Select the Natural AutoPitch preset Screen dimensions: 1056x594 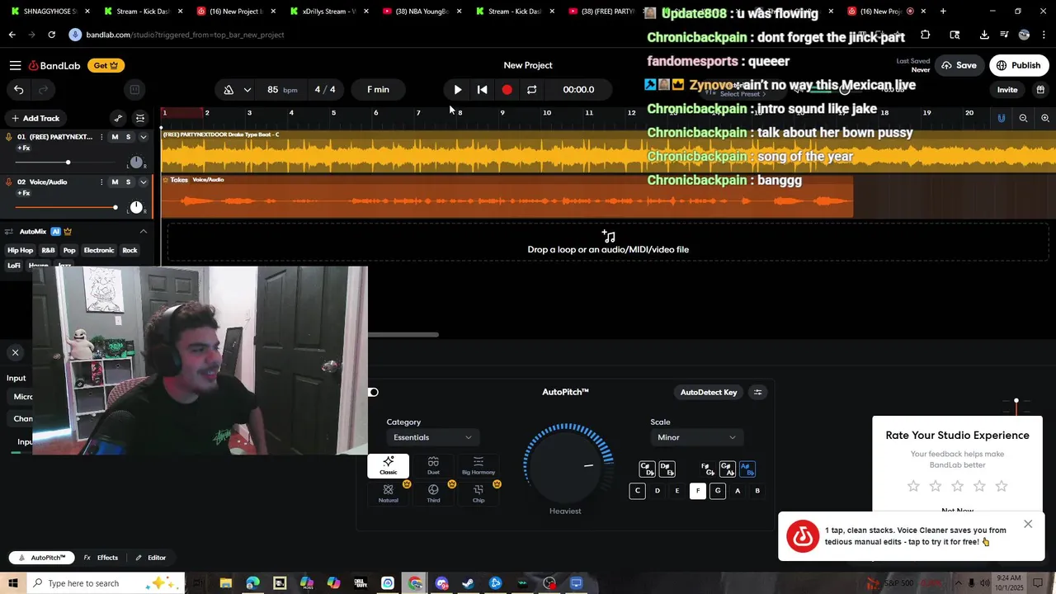(x=388, y=493)
